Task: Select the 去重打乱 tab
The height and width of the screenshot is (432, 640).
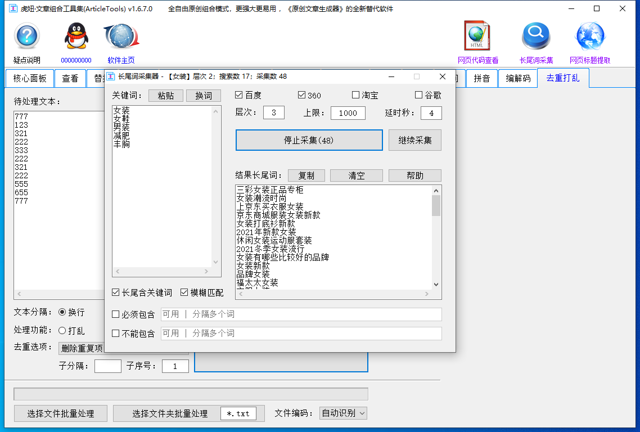Action: (563, 78)
